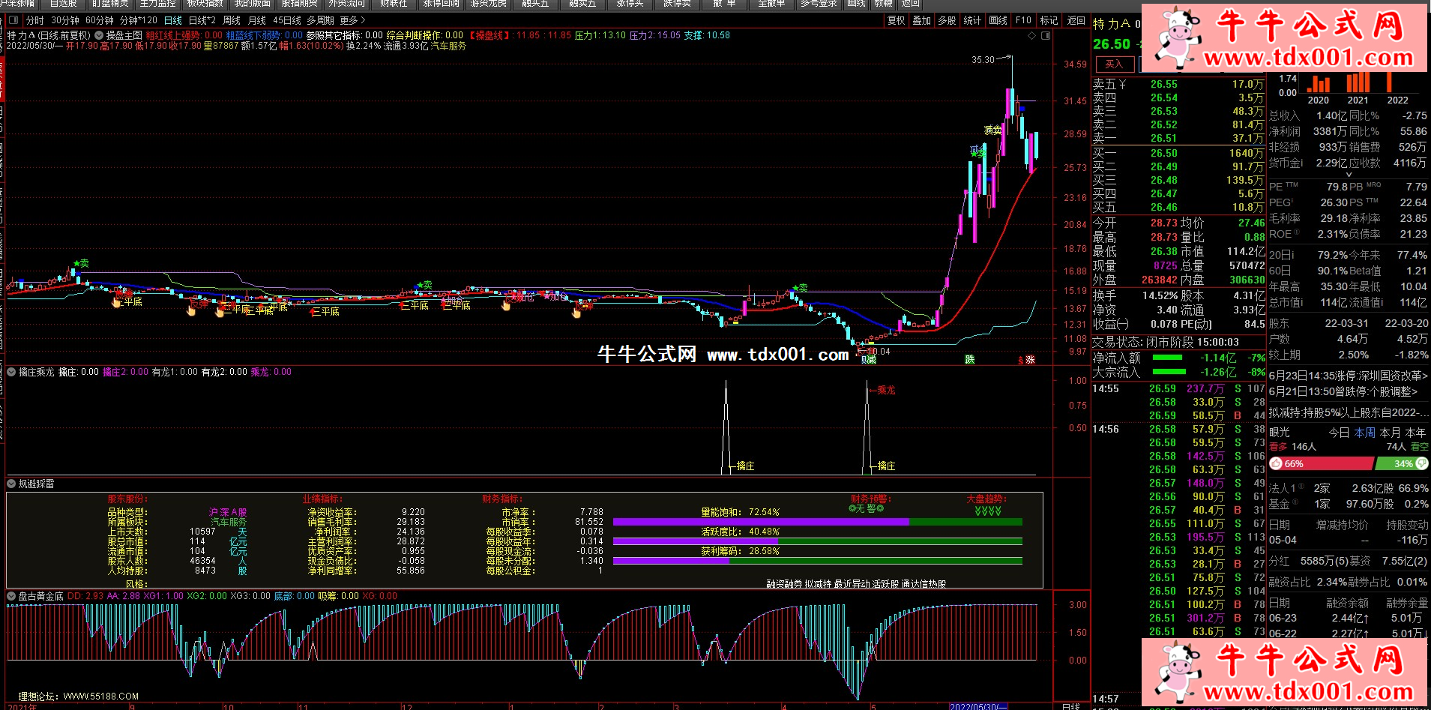Click the 大宗流入 -1.26亿 row
The height and width of the screenshot is (710, 1431).
pyautogui.click(x=1178, y=372)
